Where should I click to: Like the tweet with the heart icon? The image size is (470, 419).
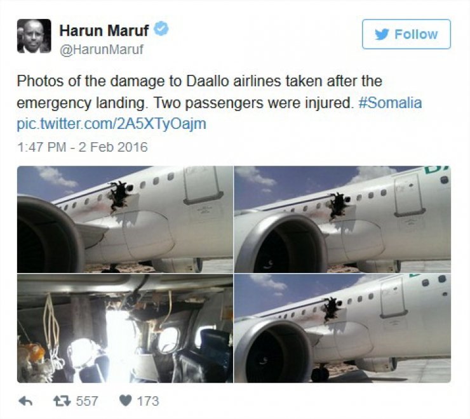[125, 401]
